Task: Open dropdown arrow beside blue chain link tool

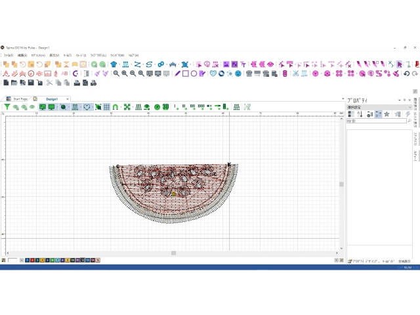Action: pyautogui.click(x=167, y=64)
